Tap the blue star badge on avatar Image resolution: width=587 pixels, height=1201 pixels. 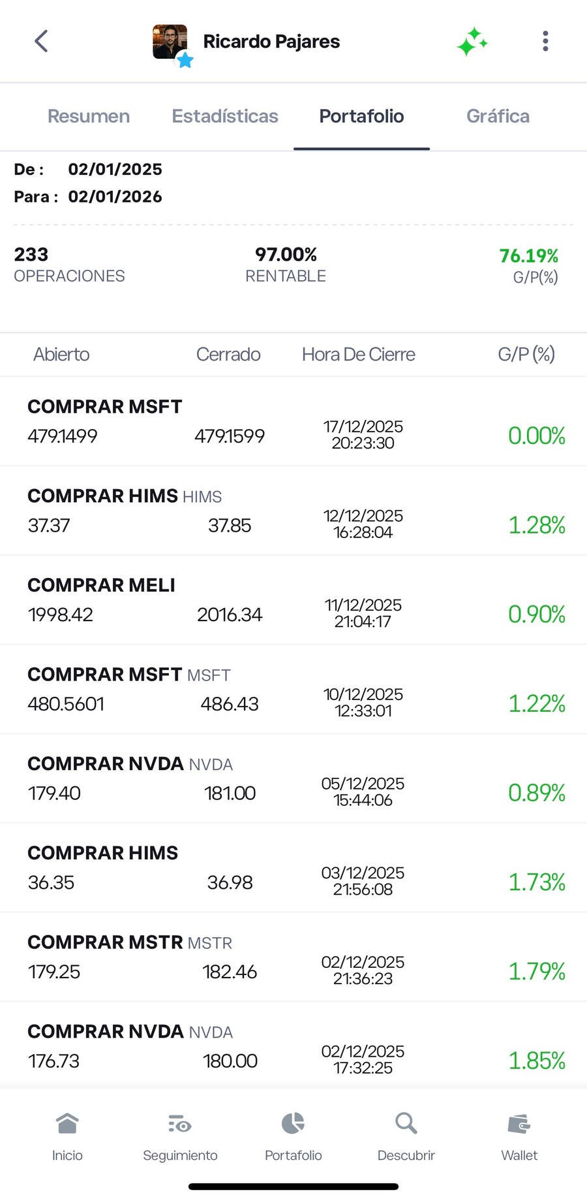click(185, 61)
